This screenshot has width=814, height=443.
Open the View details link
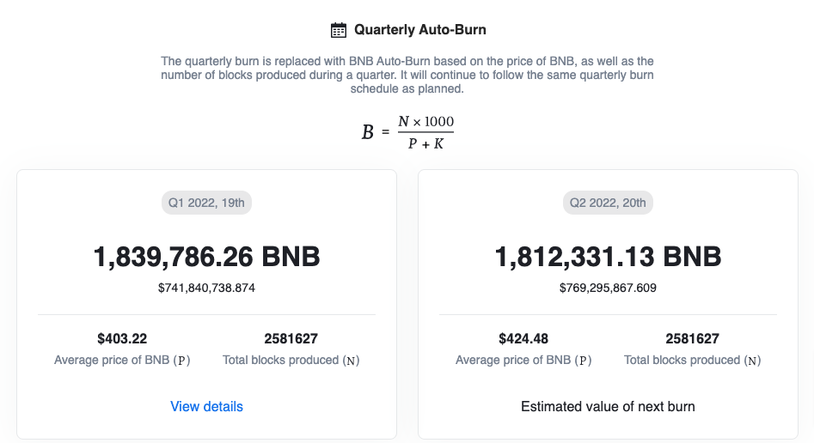click(206, 406)
